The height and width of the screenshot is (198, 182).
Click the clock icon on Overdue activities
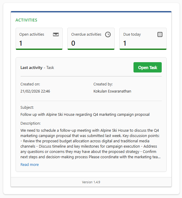[x=108, y=34]
